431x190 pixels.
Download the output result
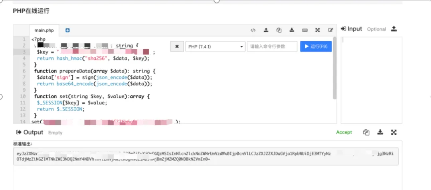coord(380,132)
